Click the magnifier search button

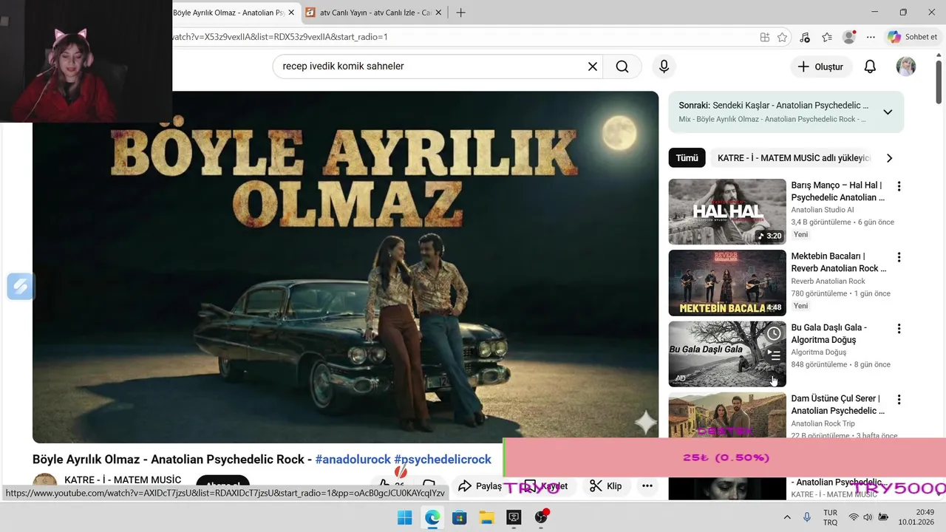[622, 66]
